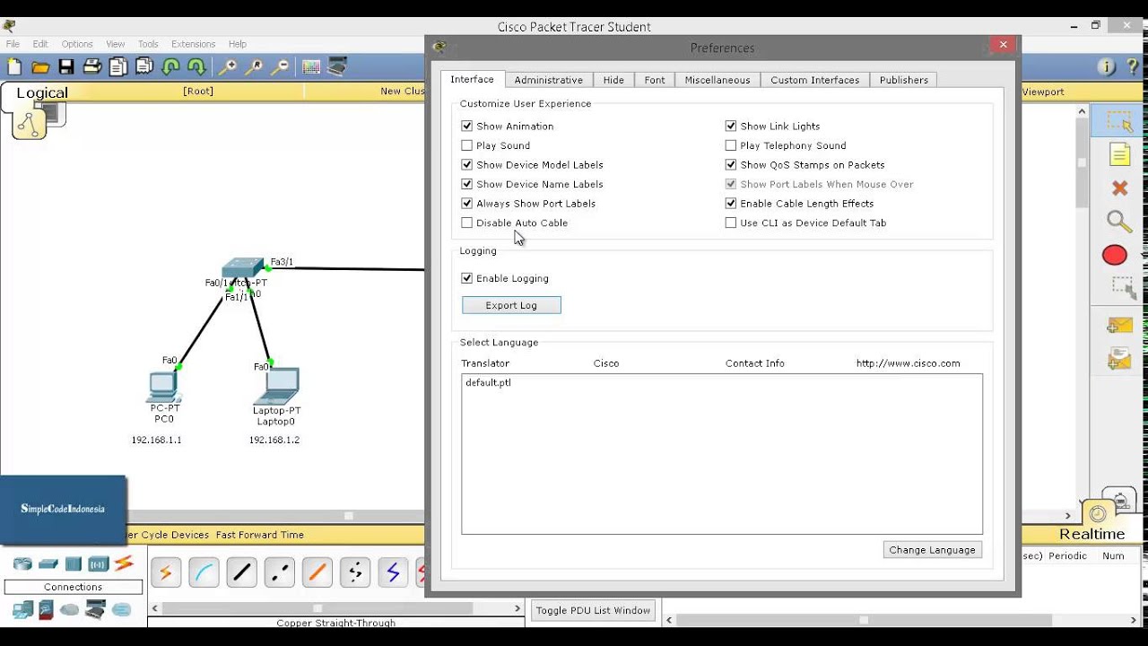The image size is (1148, 646).
Task: Click the Redo green arrow icon
Action: [196, 66]
